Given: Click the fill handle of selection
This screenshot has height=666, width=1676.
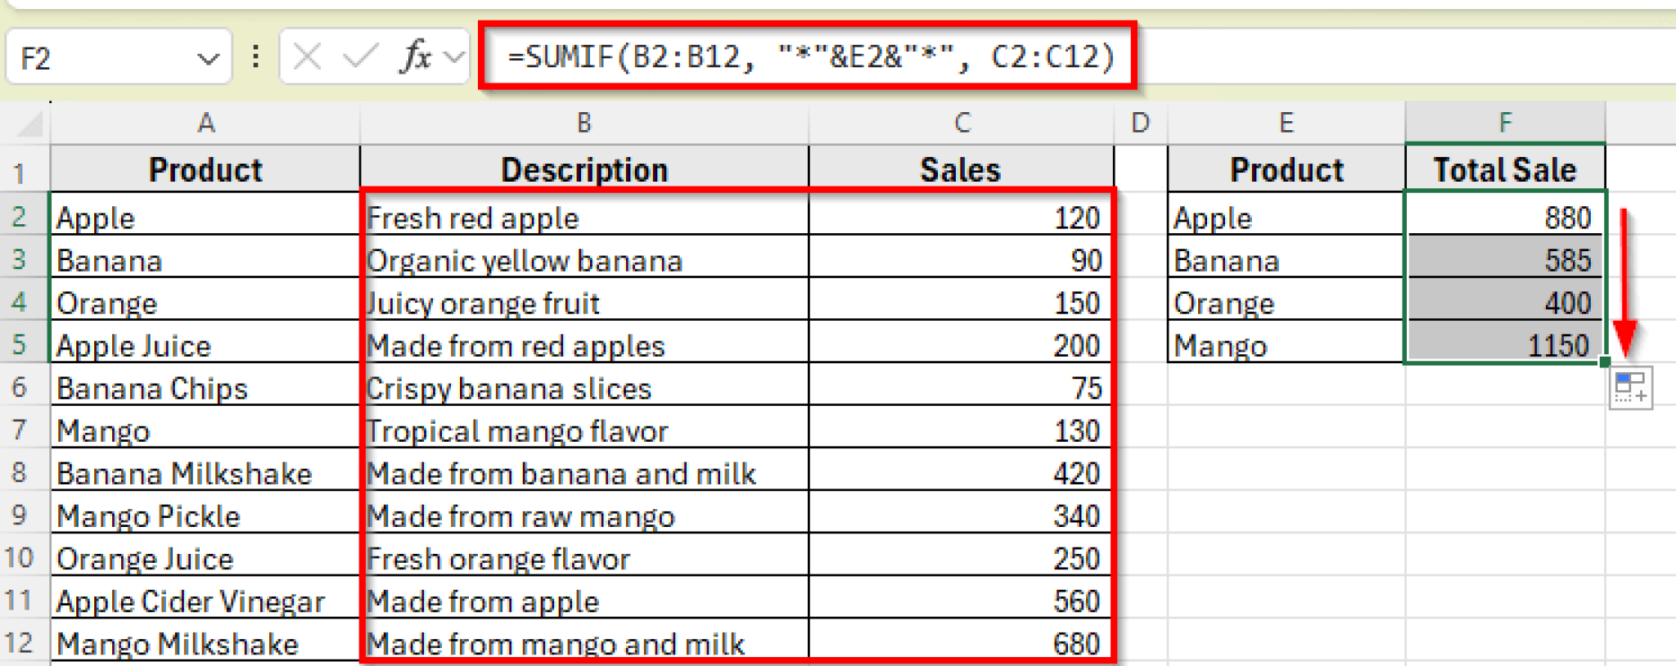Looking at the screenshot, I should click(x=1605, y=362).
